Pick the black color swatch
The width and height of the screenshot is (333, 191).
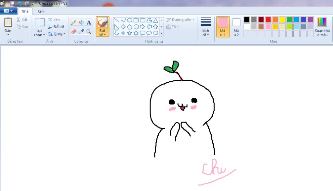tap(247, 20)
